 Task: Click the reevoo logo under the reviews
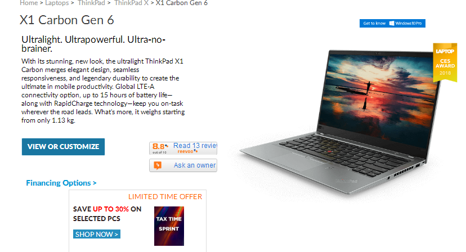pos(187,151)
